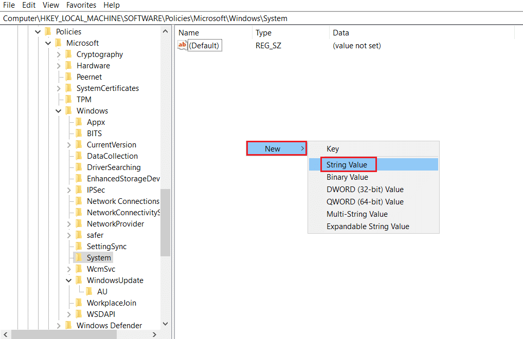523x339 pixels.
Task: Select String Value in the submenu
Action: click(x=373, y=164)
